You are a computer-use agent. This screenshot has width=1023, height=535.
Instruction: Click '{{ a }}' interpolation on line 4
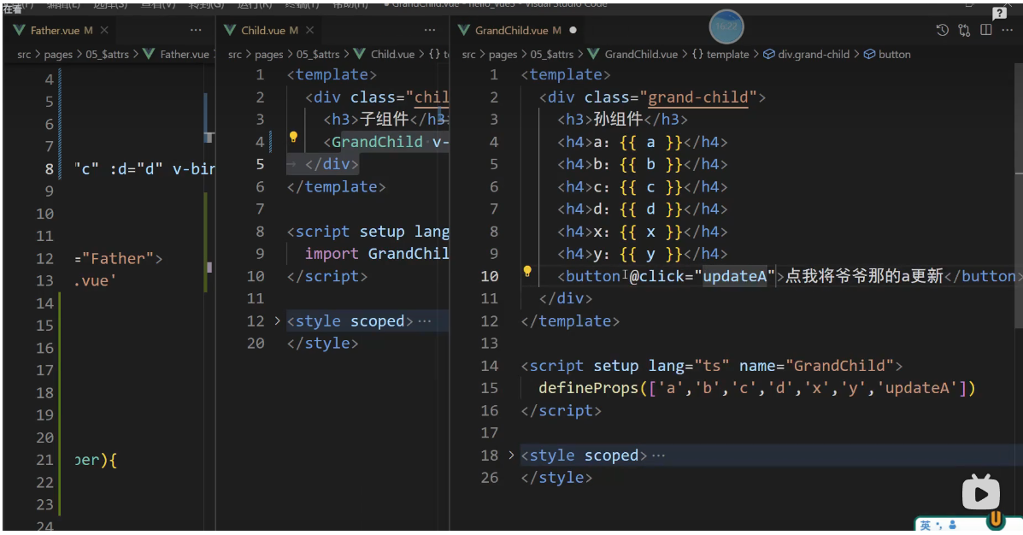click(x=650, y=142)
